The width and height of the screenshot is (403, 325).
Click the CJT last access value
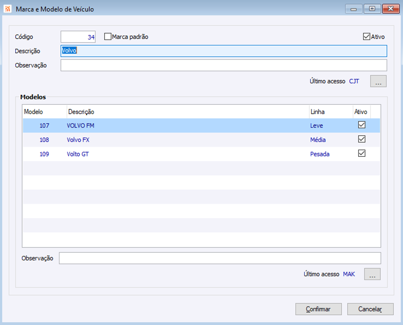point(354,81)
